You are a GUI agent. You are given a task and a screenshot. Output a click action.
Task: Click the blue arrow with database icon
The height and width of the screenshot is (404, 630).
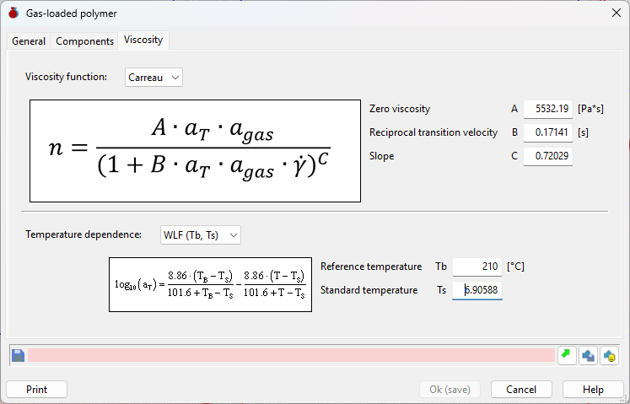(x=609, y=355)
